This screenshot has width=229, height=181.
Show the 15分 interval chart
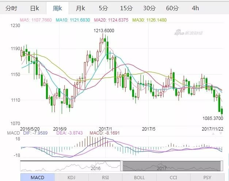tap(126, 8)
